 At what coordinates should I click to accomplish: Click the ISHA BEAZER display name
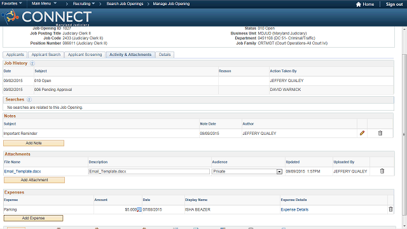(x=198, y=209)
